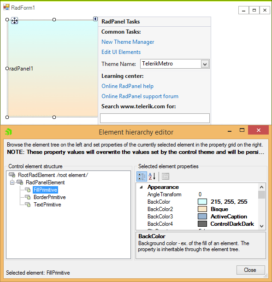Click property grid scroll up arrow
The height and width of the screenshot is (282, 272).
[x=261, y=187]
